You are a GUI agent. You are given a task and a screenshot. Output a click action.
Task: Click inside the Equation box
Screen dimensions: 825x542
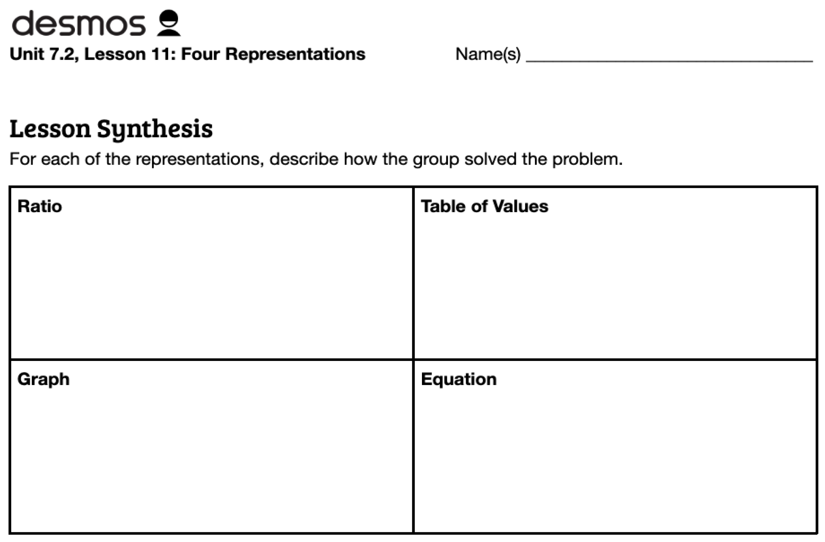click(615, 446)
